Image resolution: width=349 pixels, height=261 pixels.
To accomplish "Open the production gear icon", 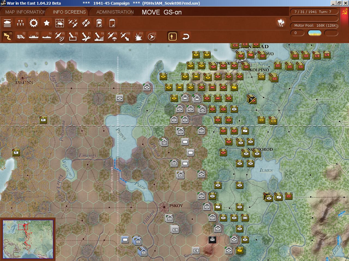I will click(x=34, y=23).
